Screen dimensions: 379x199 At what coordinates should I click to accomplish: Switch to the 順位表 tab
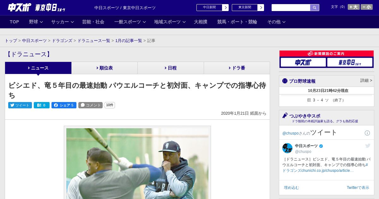[x=105, y=68]
